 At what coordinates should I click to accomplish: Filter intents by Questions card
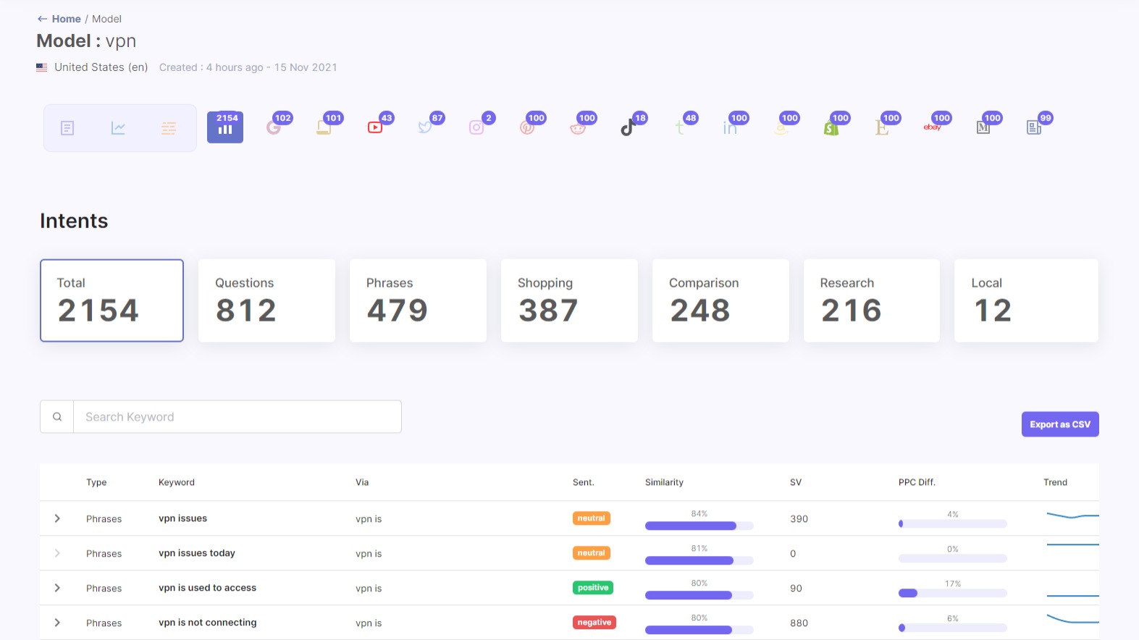coord(266,300)
